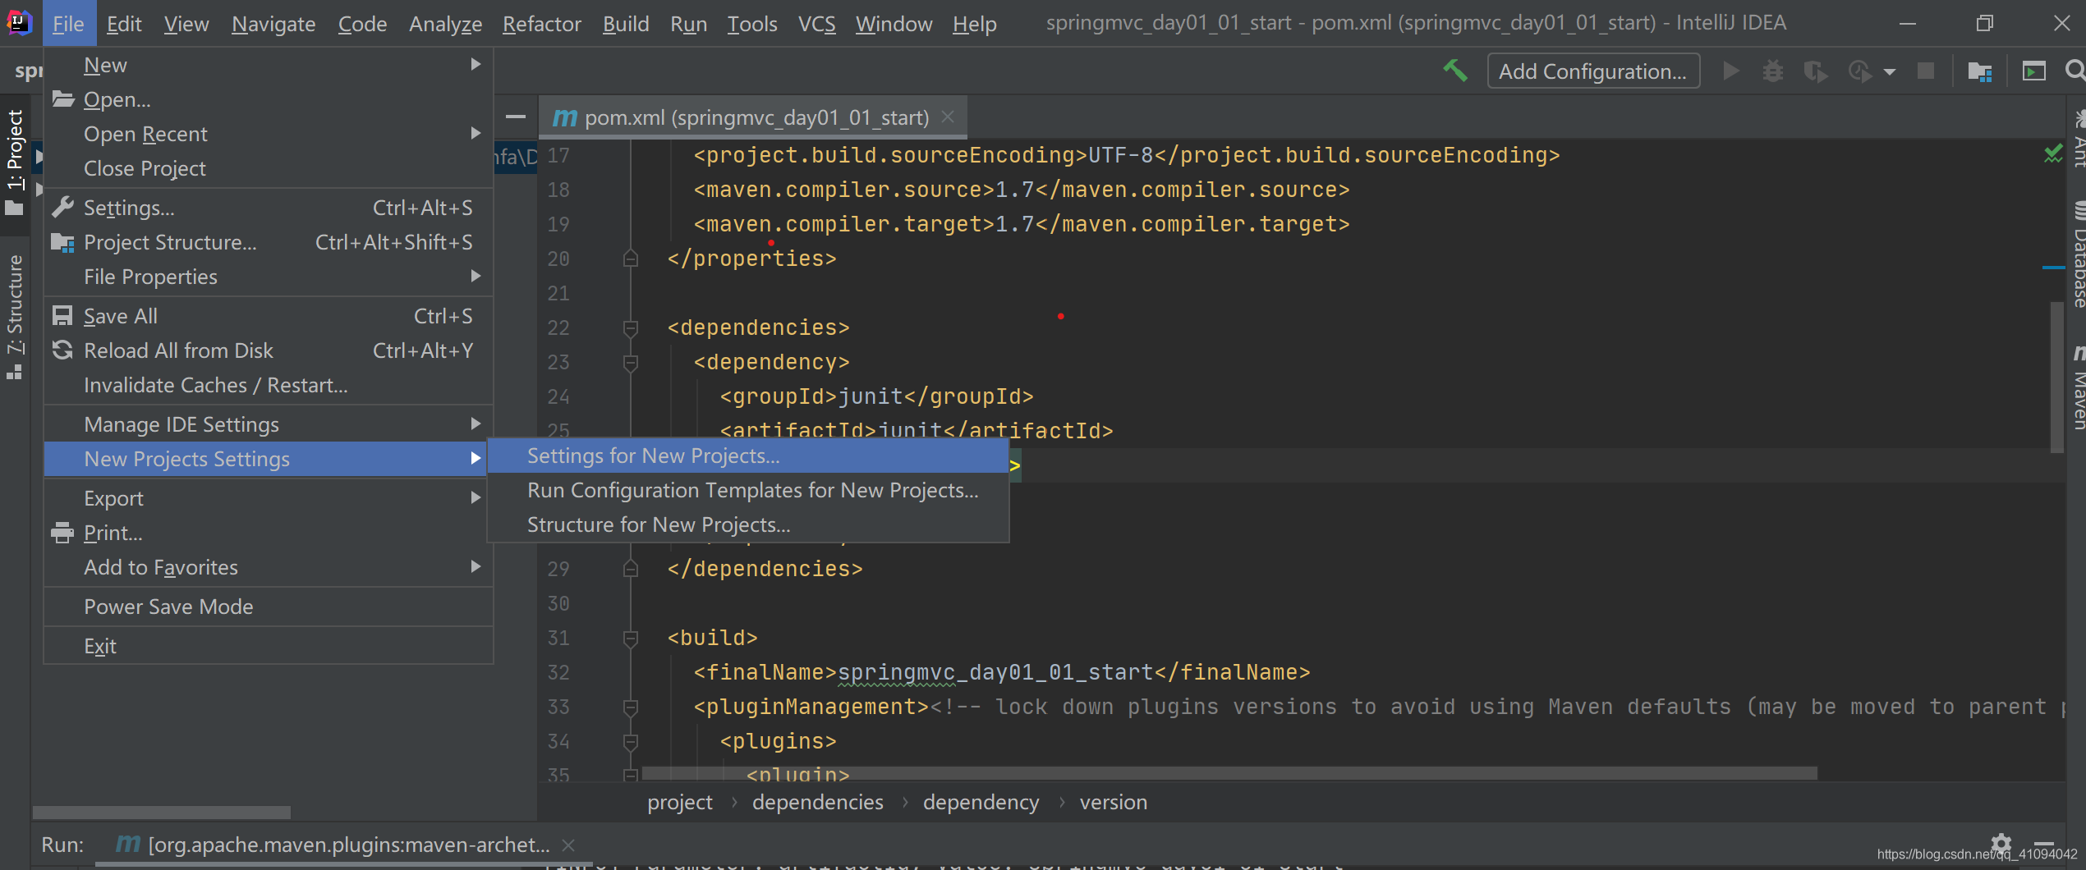
Task: Click the green inspection checkmark icon
Action: (2052, 153)
